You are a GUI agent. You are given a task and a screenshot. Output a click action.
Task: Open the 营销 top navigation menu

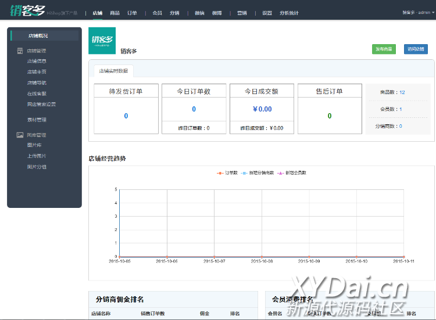[242, 13]
